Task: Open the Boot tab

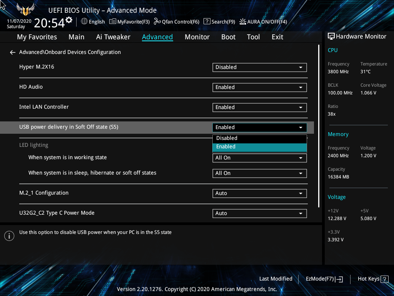Action: (228, 37)
